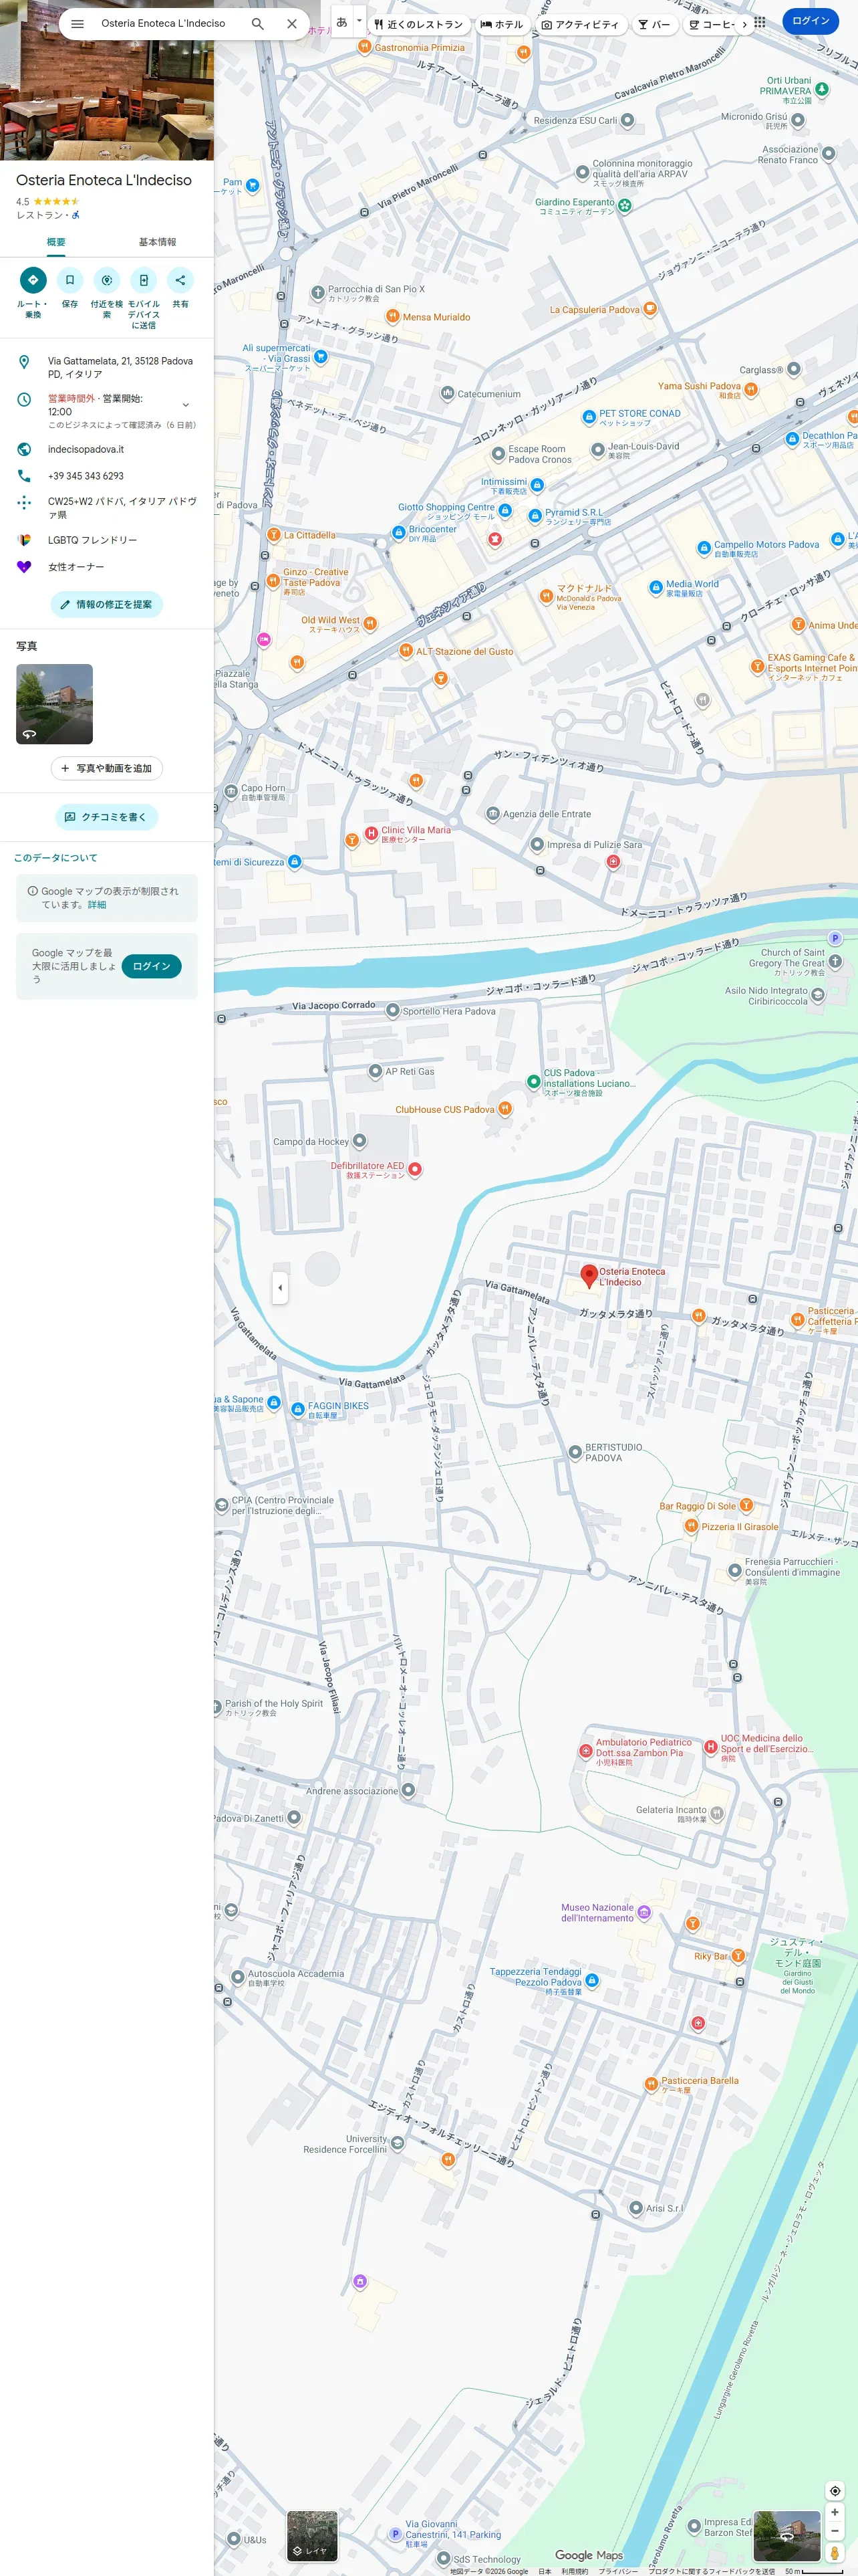Filter by ホテル chip

coord(501,24)
